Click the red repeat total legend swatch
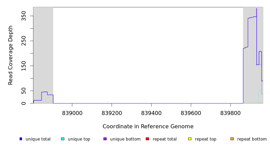The height and width of the screenshot is (147, 270). (147, 139)
